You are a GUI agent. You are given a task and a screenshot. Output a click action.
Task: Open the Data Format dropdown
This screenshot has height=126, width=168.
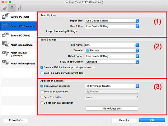(x=112, y=56)
